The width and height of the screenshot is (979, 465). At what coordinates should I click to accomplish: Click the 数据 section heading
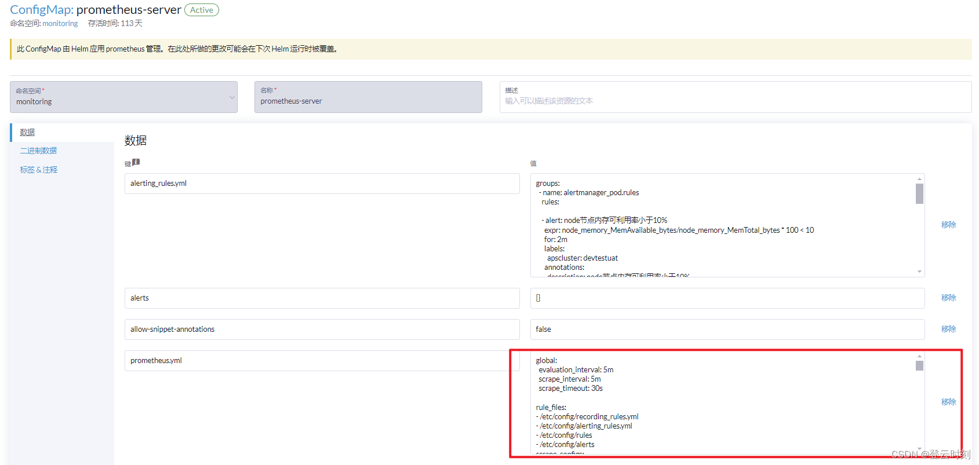pos(136,141)
